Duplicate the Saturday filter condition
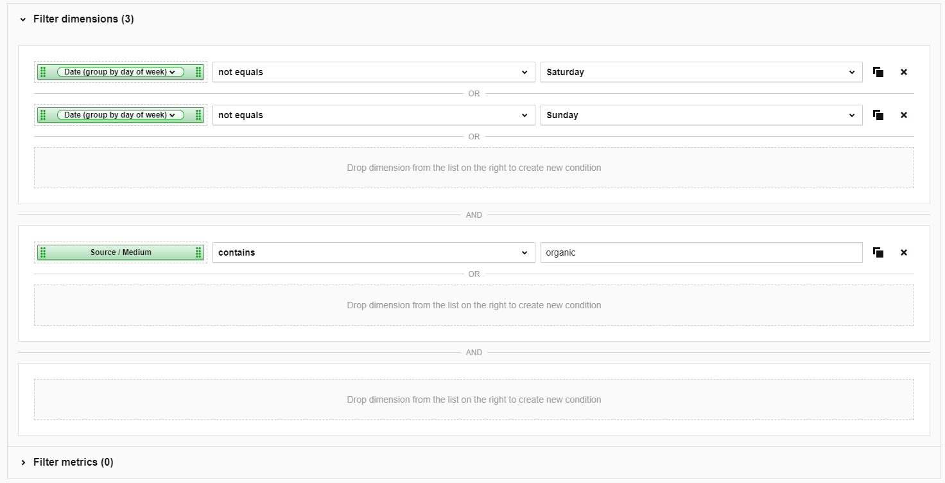Screen dimensions: 945x483 878,72
